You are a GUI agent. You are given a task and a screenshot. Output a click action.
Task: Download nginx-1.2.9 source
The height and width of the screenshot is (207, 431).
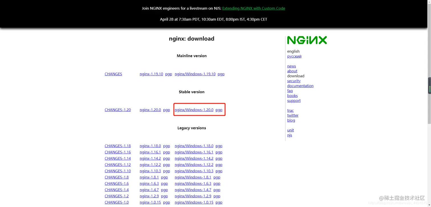tap(149, 196)
